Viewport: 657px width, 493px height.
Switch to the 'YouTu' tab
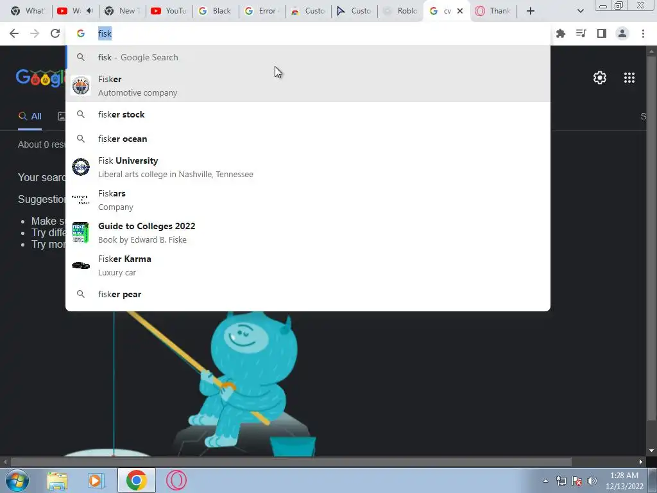[169, 11]
